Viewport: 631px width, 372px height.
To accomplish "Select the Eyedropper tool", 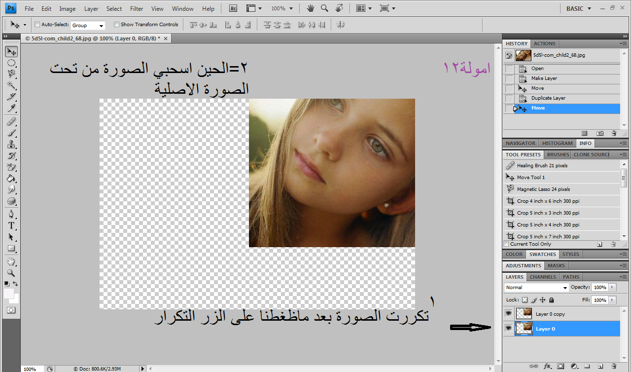I will point(11,109).
